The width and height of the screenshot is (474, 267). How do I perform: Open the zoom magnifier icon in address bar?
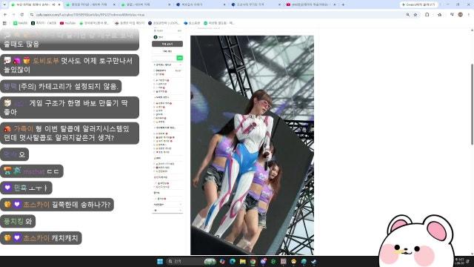(408, 15)
